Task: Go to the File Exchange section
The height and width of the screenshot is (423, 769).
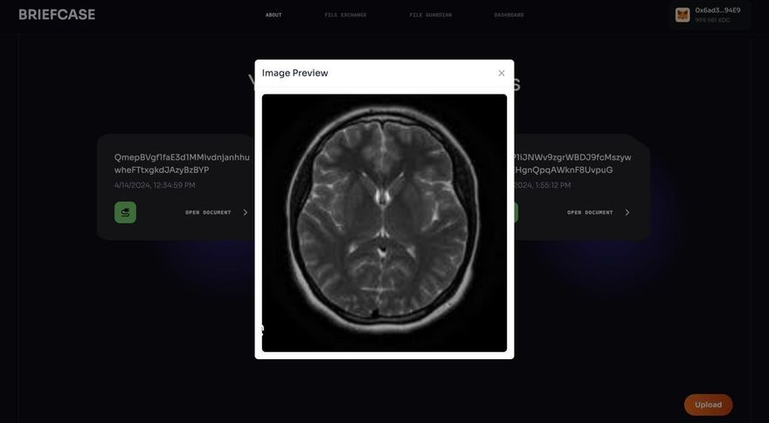Action: pos(345,15)
